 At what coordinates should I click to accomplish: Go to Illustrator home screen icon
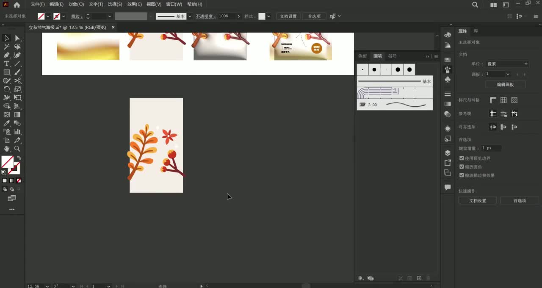pyautogui.click(x=17, y=5)
